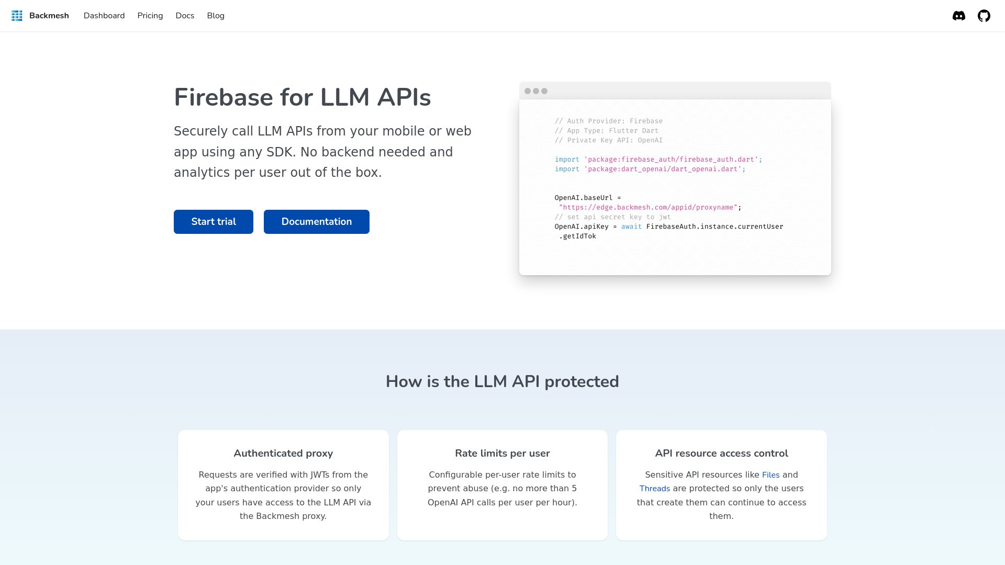Go to Dashboard in navigation
Image resolution: width=1005 pixels, height=565 pixels.
[104, 16]
